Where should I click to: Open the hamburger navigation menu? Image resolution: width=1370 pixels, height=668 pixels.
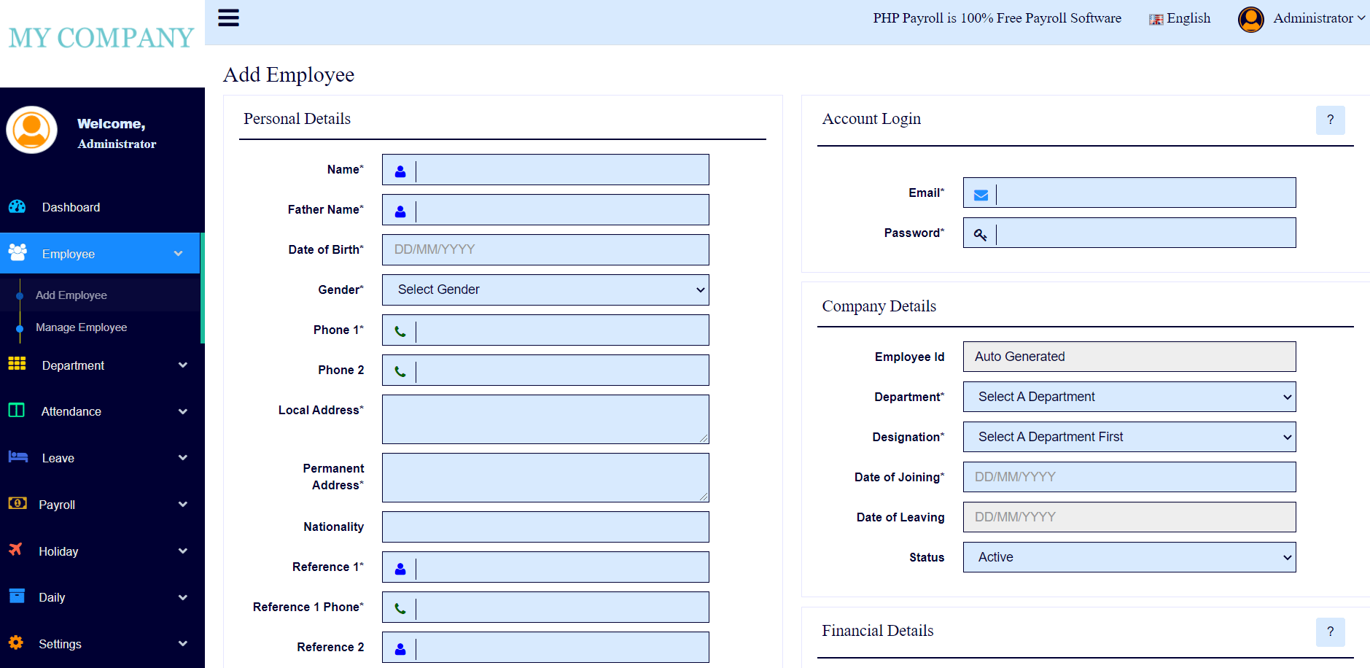click(228, 18)
